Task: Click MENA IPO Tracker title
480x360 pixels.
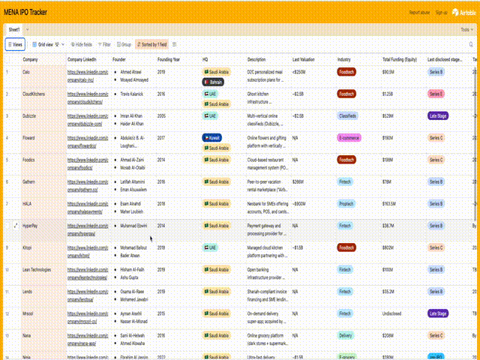Action: pos(25,13)
